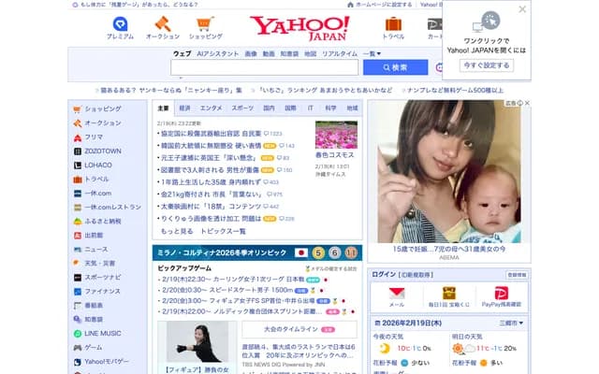Image resolution: width=599 pixels, height=374 pixels.
Task: Open the 春色コスモス flower photo thumbnail
Action: (x=336, y=136)
